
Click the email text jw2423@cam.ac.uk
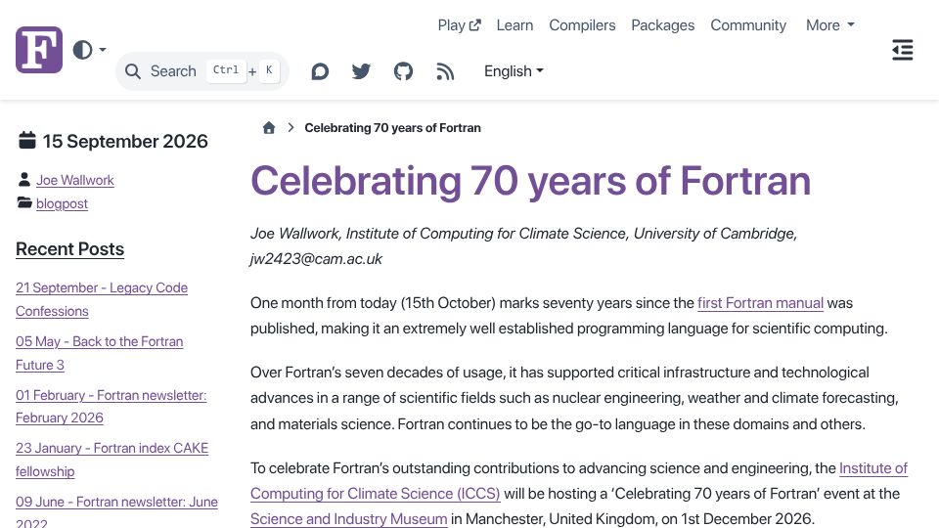[x=316, y=258]
